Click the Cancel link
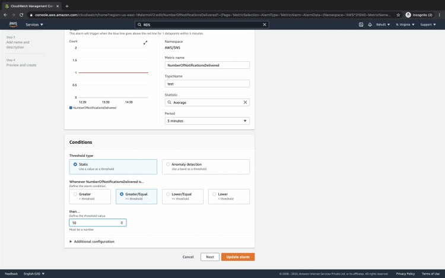Screen dimensions: 445x278 pos(188,257)
